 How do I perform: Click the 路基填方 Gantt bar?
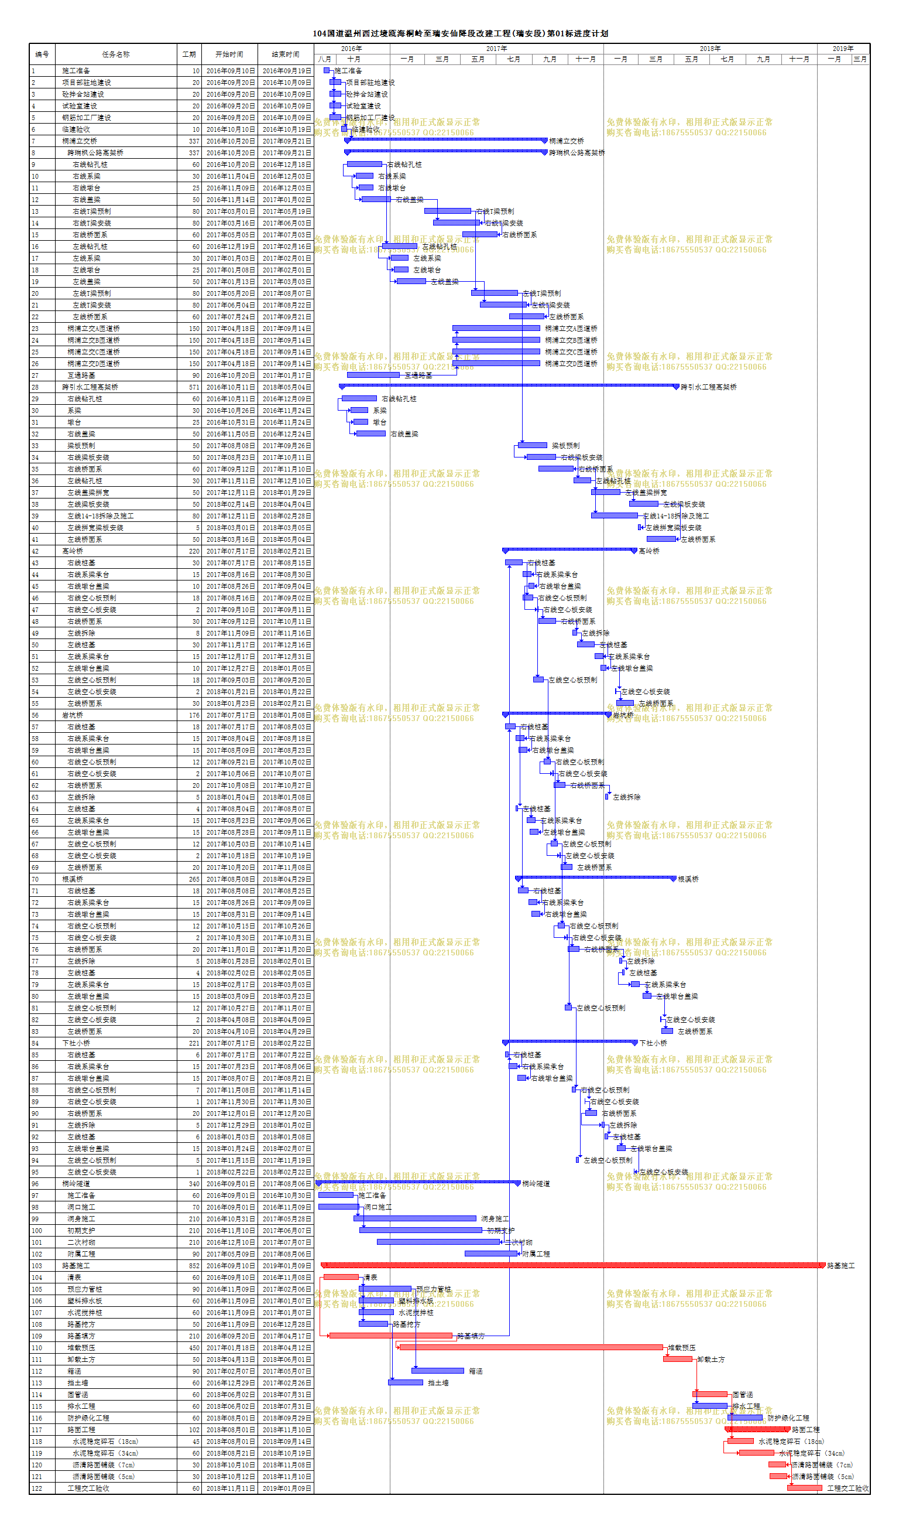391,1336
